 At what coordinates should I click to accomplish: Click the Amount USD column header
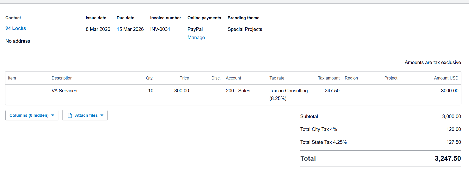(446, 78)
